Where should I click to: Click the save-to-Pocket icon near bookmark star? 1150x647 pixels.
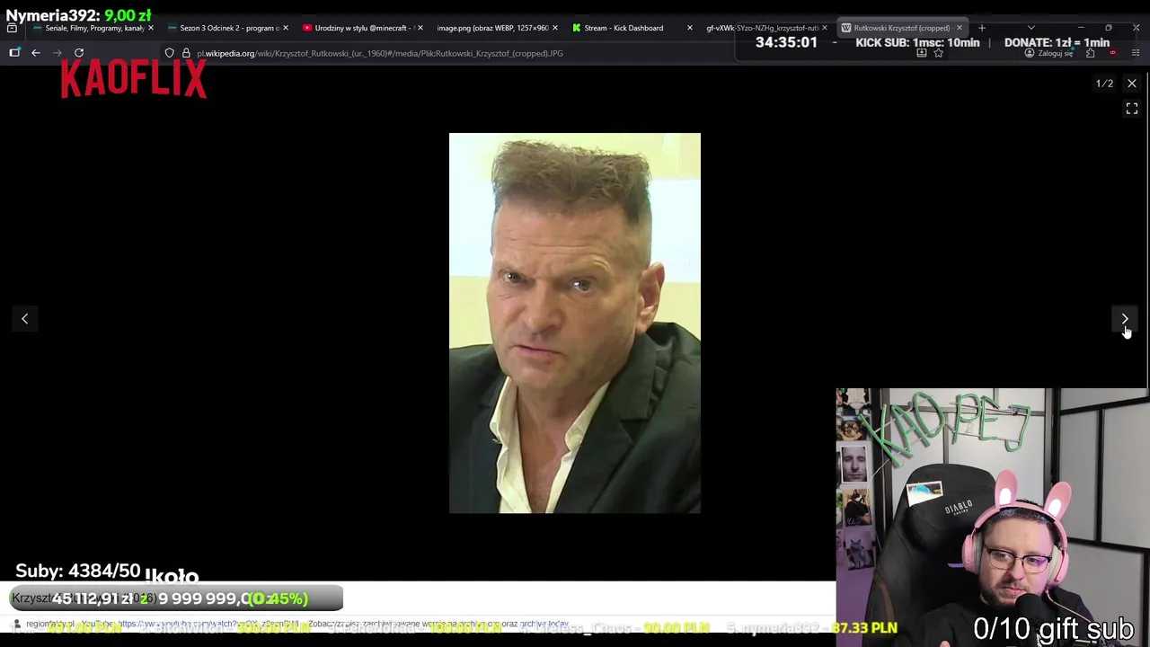(x=921, y=53)
